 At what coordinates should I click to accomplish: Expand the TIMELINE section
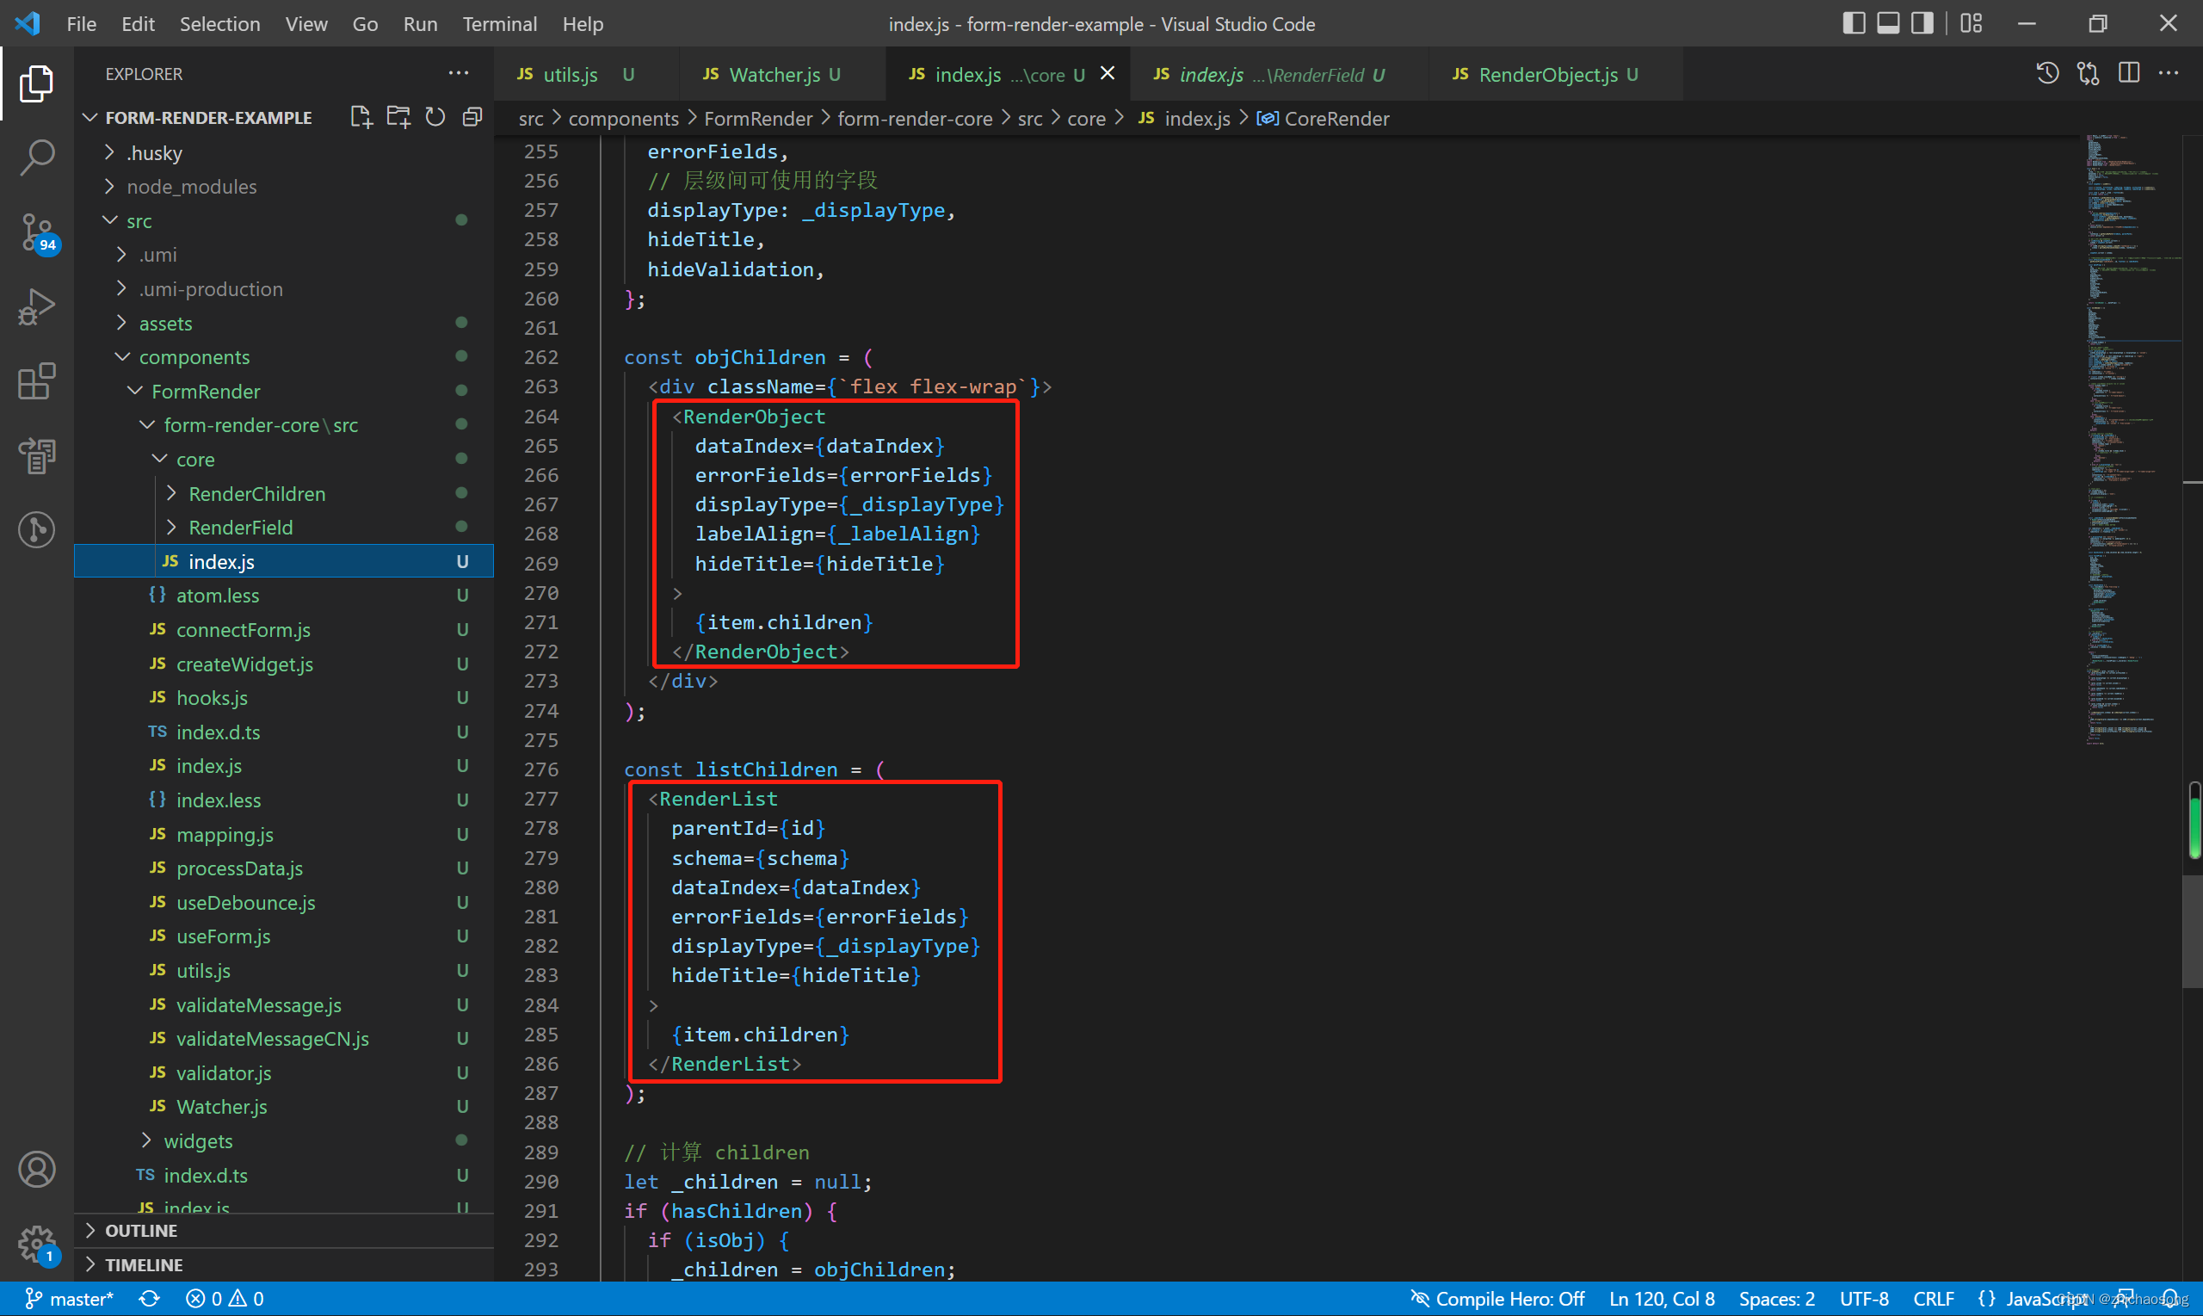pos(284,1264)
